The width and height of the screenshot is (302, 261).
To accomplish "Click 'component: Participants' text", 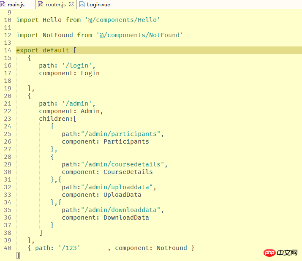I will pyautogui.click(x=105, y=141).
